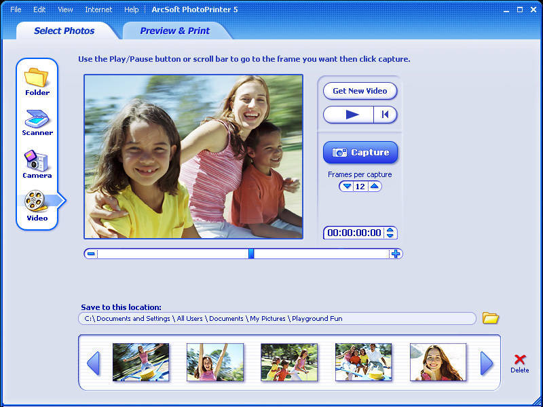The image size is (543, 407).
Task: Close the PhotoPrinter window
Action: click(x=533, y=9)
